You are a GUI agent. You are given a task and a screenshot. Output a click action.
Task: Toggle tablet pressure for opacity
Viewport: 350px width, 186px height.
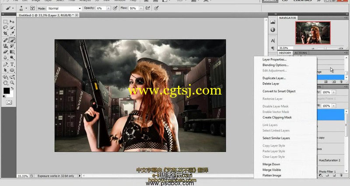[115, 8]
